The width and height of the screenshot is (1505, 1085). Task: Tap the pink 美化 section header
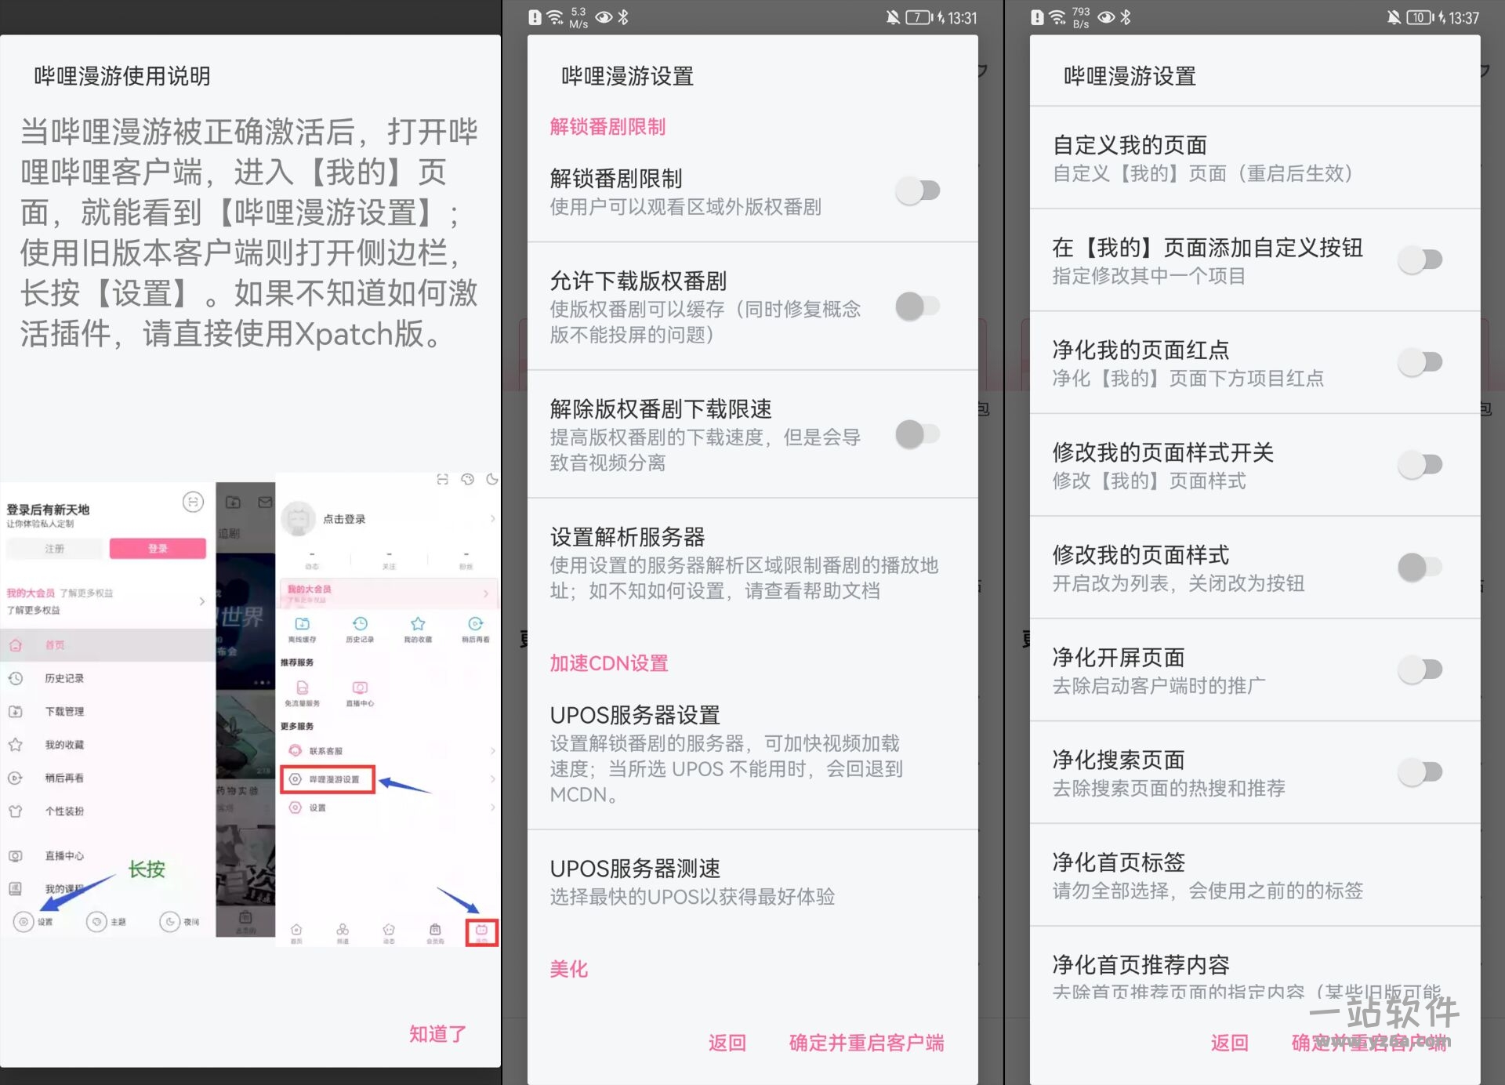(568, 969)
